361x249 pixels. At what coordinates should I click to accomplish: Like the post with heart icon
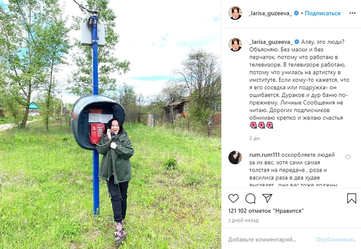[233, 198]
